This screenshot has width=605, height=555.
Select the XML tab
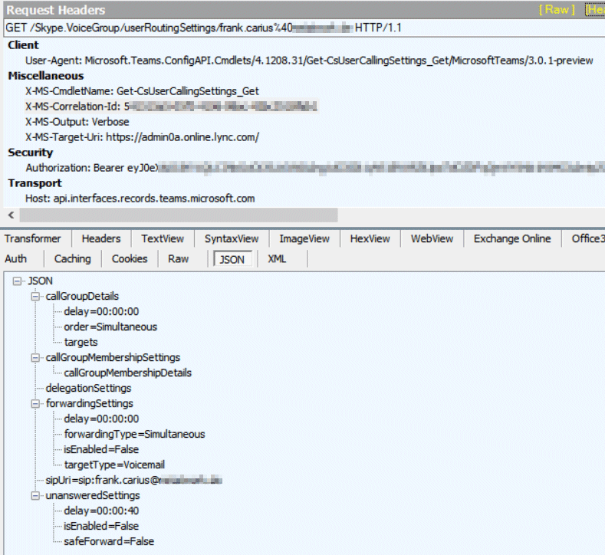[x=277, y=259]
